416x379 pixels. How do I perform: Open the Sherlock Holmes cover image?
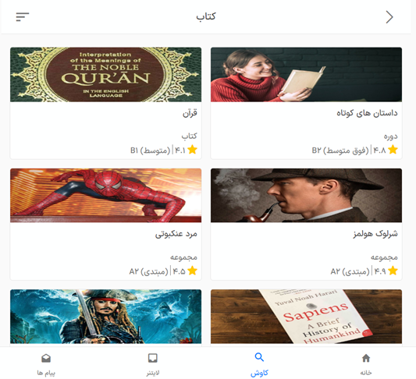[306, 195]
